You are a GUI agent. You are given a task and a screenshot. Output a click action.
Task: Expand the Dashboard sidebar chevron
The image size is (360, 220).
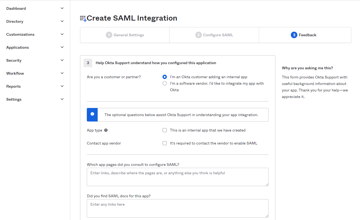(x=62, y=8)
